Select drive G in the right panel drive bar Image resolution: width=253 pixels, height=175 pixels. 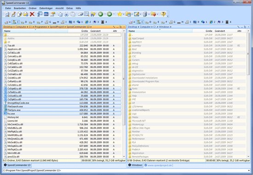click(172, 22)
